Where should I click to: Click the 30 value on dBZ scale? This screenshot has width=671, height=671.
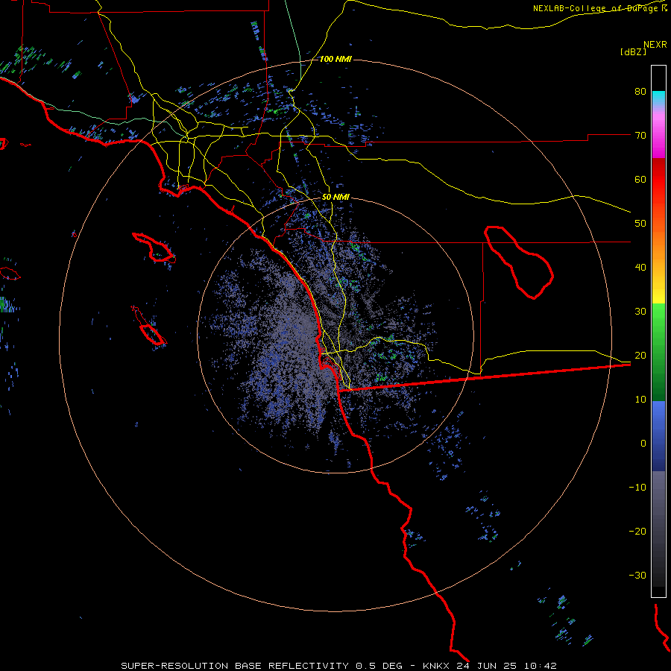click(640, 312)
